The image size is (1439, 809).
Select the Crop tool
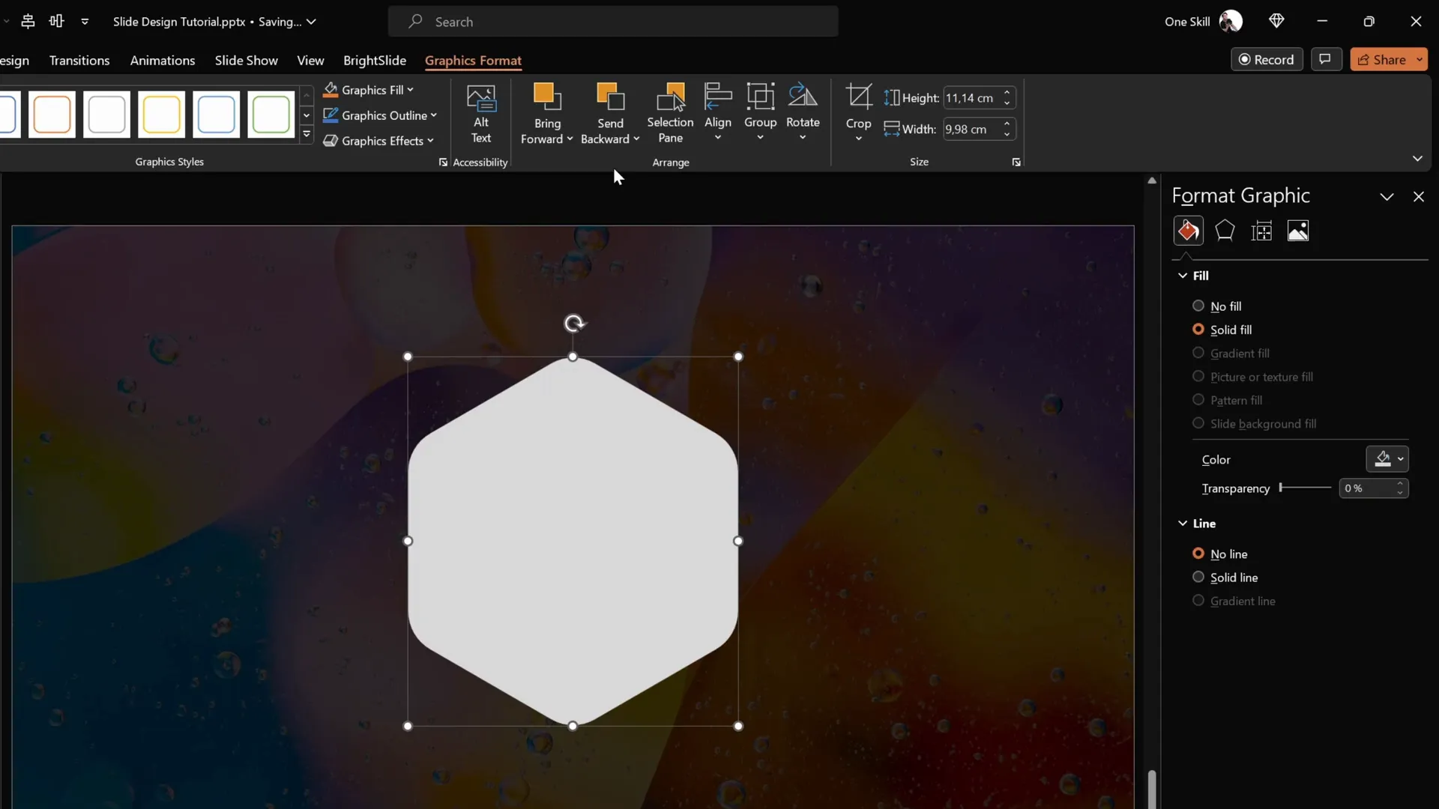pyautogui.click(x=858, y=112)
